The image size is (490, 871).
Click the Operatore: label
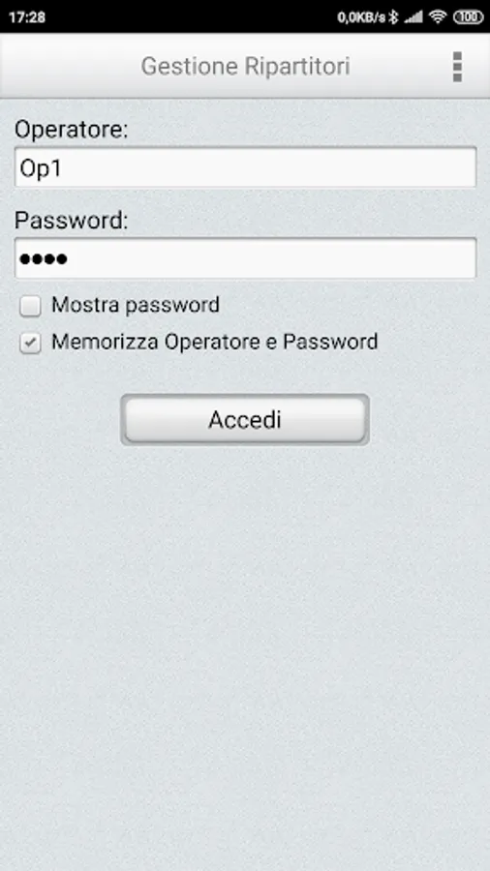click(71, 130)
